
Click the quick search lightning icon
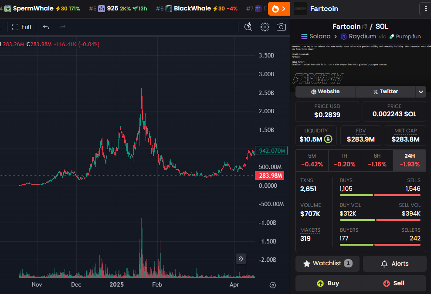[x=248, y=27]
